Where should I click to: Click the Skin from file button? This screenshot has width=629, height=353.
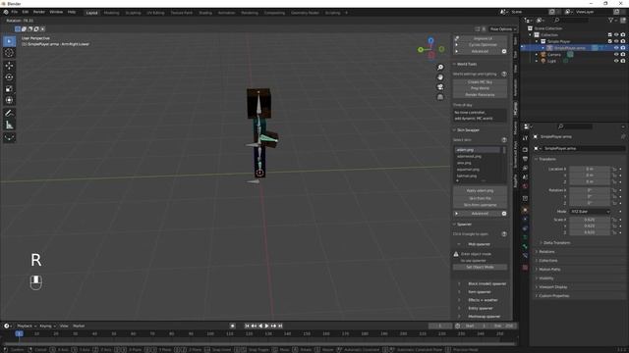tap(481, 198)
